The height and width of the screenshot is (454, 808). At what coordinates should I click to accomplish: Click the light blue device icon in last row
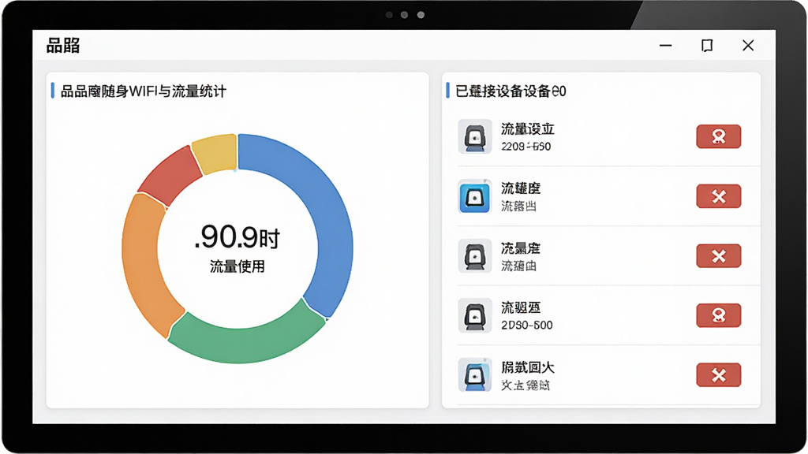(474, 375)
